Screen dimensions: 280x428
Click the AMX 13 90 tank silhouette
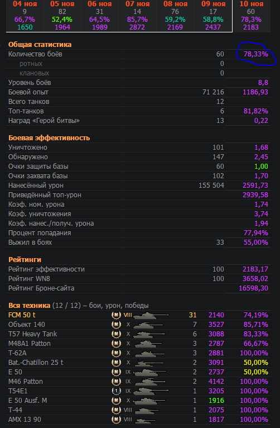146,420
